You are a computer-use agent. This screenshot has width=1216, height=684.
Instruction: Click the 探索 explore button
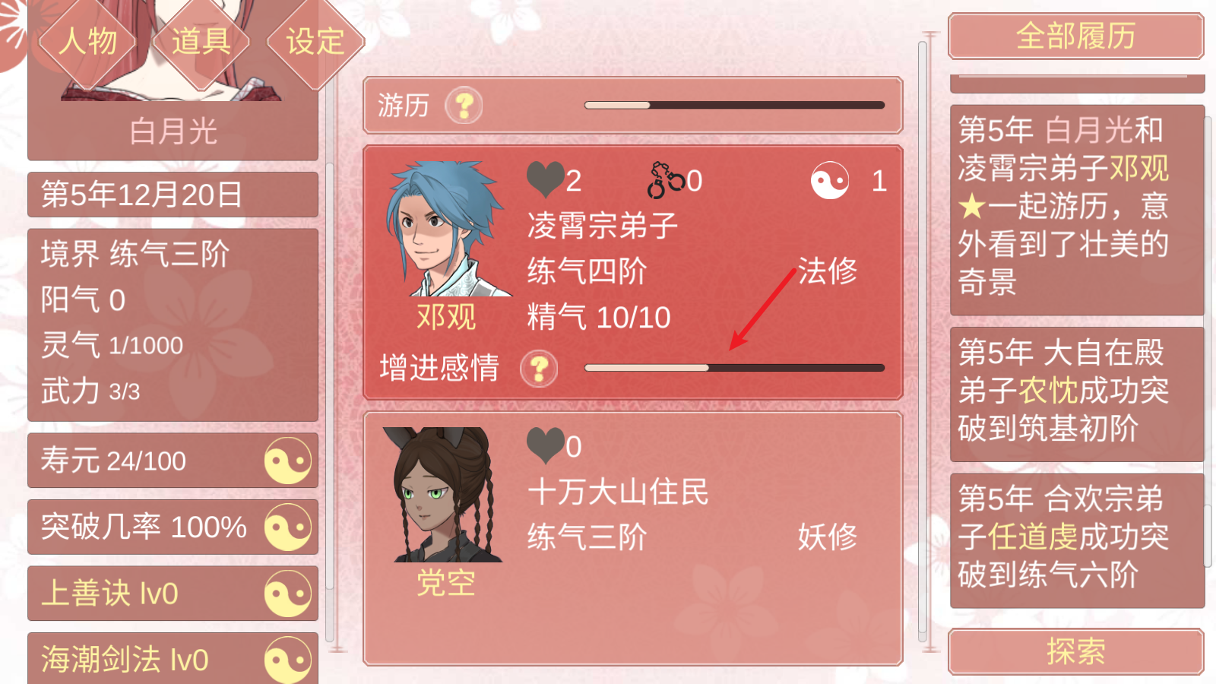[1075, 651]
